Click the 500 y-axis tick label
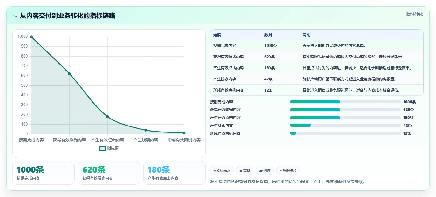The width and height of the screenshot is (436, 197). point(24,85)
